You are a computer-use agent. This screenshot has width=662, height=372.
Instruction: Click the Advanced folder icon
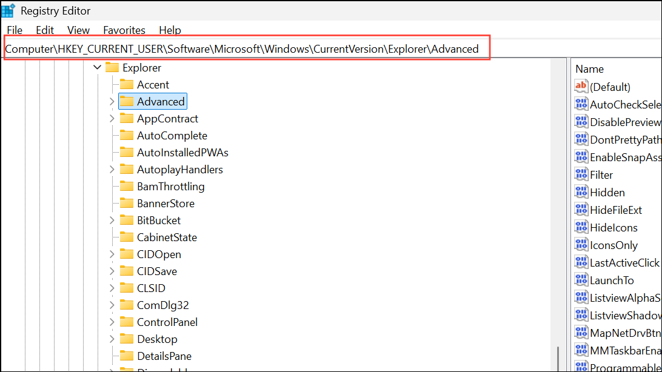127,101
